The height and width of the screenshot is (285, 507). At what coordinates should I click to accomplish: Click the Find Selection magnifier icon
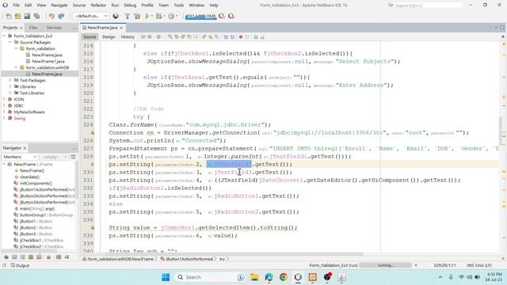point(170,37)
